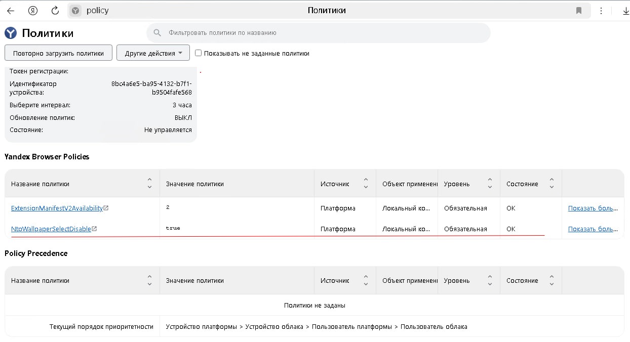Click the 'Токен регистрации:' label
This screenshot has height=342, width=630.
pyautogui.click(x=39, y=71)
